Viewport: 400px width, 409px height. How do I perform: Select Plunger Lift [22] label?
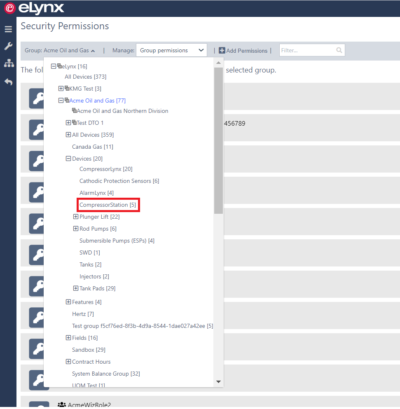pos(99,217)
